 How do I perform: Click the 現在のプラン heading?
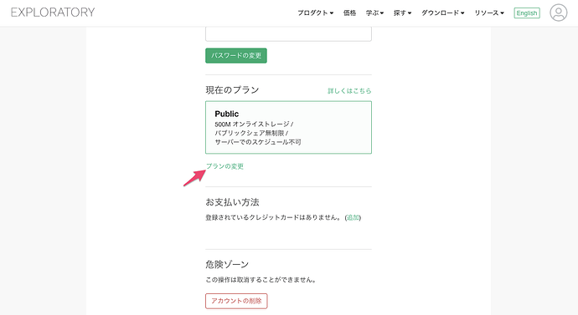[x=232, y=90]
